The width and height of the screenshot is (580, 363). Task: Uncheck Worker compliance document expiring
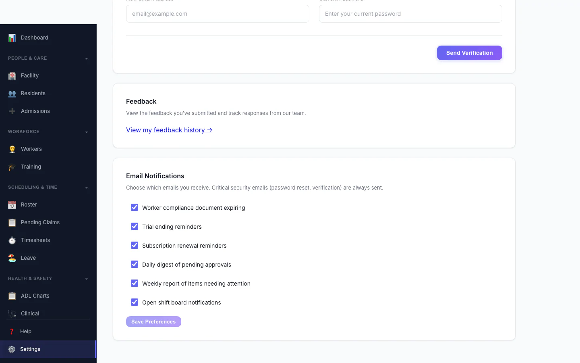click(135, 207)
